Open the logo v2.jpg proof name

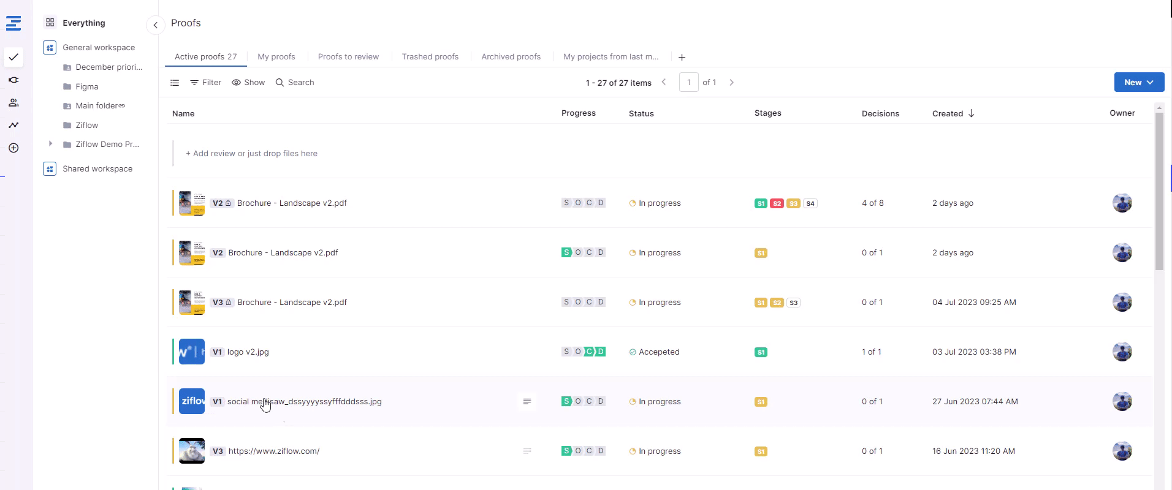pos(248,352)
